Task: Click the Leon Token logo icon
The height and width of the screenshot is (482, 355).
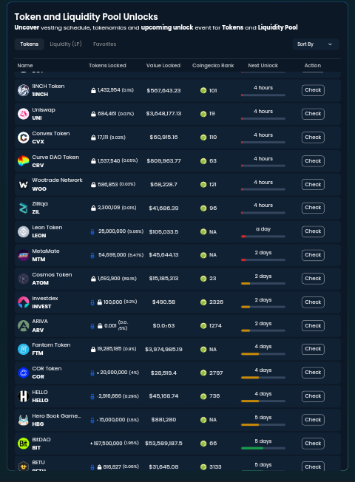Action: click(24, 232)
